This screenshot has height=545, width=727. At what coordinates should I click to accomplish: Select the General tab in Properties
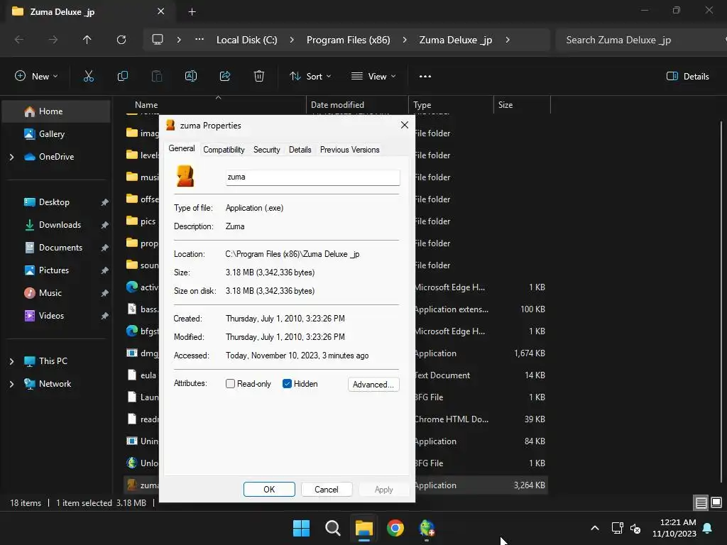181,148
